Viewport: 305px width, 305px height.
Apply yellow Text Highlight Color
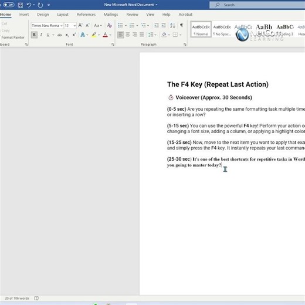click(x=94, y=35)
